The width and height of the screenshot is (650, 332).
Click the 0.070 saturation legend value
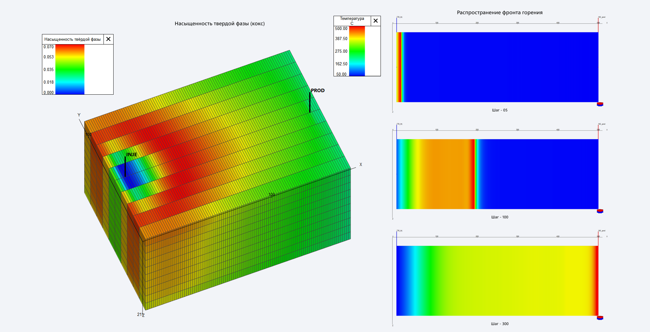pos(49,47)
